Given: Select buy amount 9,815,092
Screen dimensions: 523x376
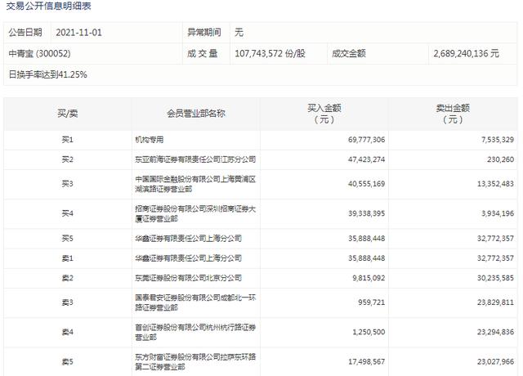Looking at the screenshot, I should (x=369, y=278).
